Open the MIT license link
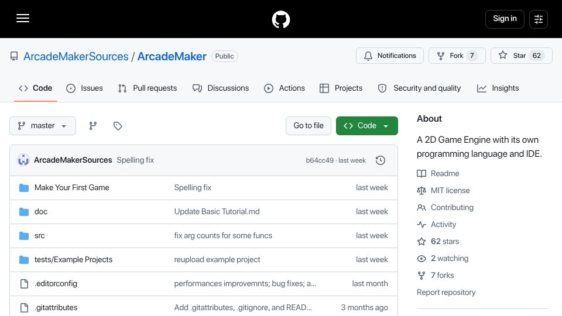The width and height of the screenshot is (562, 316). point(443,190)
